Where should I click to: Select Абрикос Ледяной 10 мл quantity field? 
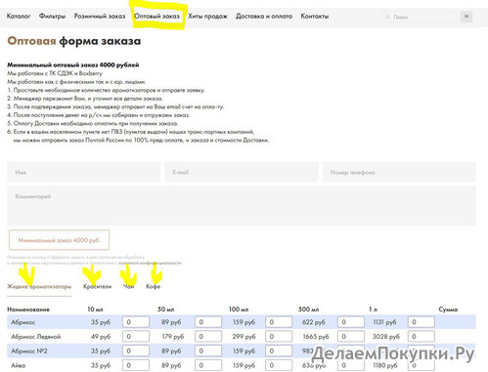coord(136,336)
